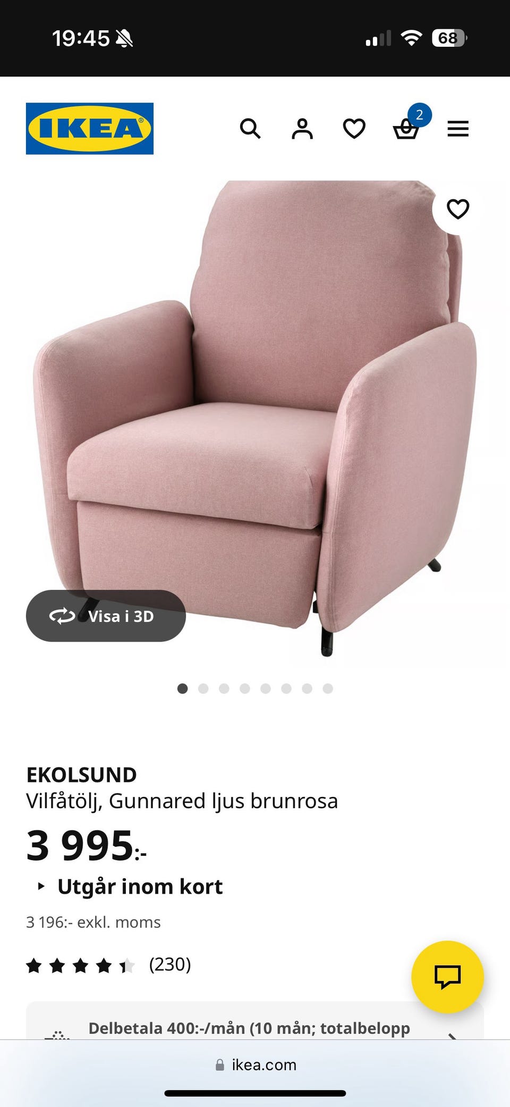The image size is (510, 1107).
Task: Save EKOLSUND armchair to favorites heart
Action: (458, 209)
